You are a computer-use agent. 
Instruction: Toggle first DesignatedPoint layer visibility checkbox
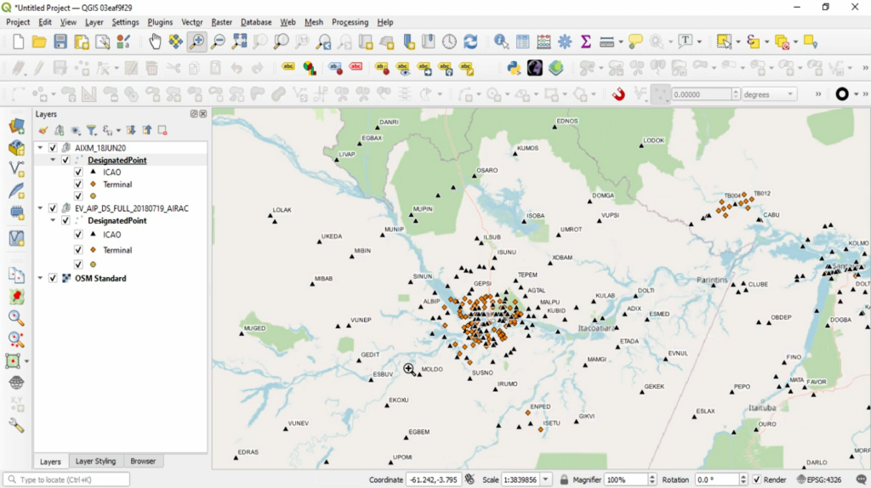[65, 160]
